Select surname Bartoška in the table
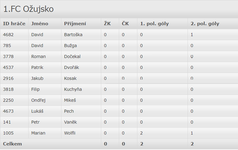The height and width of the screenshot is (150, 238). coord(73,35)
